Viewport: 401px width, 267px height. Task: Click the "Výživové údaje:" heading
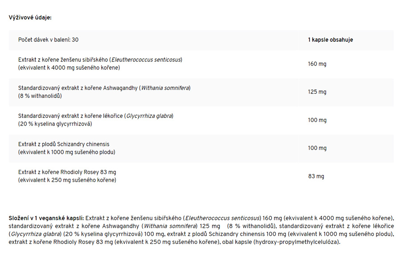coord(30,17)
